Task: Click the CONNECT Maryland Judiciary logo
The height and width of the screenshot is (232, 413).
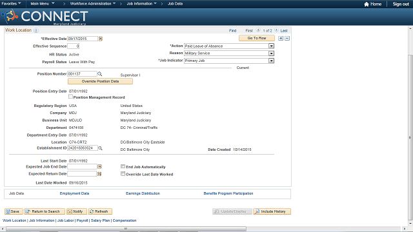Action: (x=45, y=17)
